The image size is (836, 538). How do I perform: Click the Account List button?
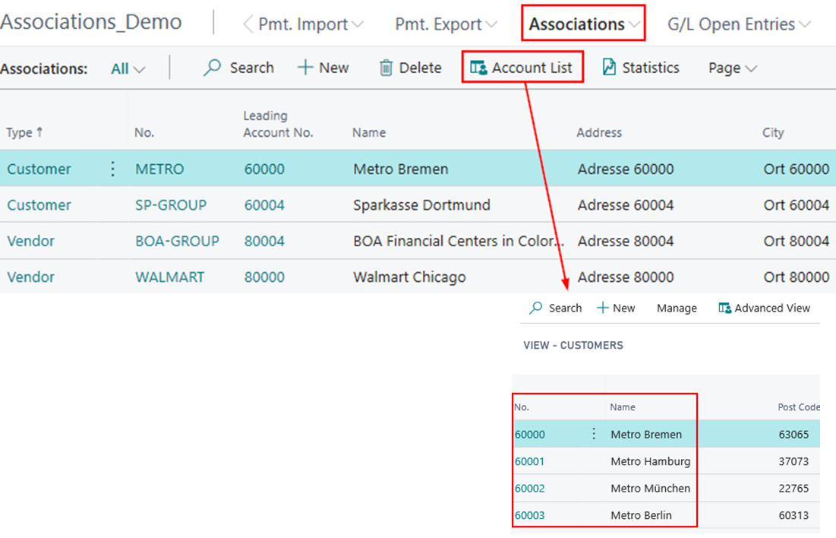pos(522,68)
